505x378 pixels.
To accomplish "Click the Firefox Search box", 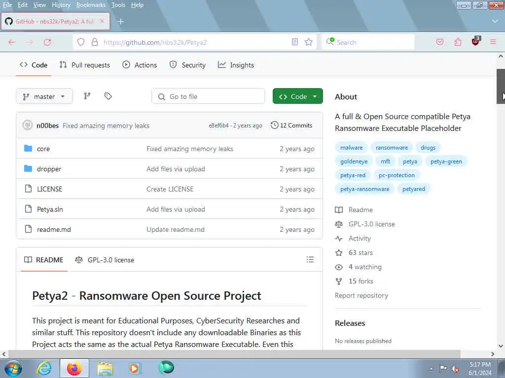I will [x=368, y=42].
